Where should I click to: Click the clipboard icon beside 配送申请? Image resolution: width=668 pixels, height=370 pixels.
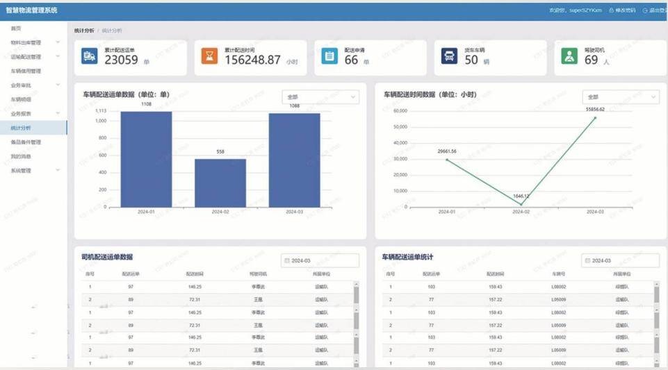tap(329, 57)
